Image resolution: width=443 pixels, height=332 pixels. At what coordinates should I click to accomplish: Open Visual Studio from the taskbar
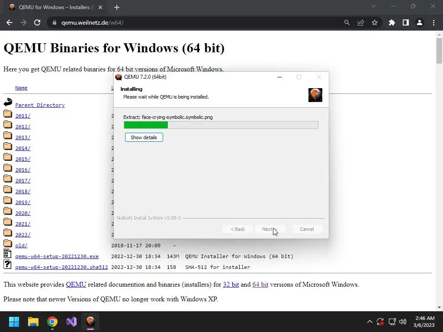[x=71, y=322]
